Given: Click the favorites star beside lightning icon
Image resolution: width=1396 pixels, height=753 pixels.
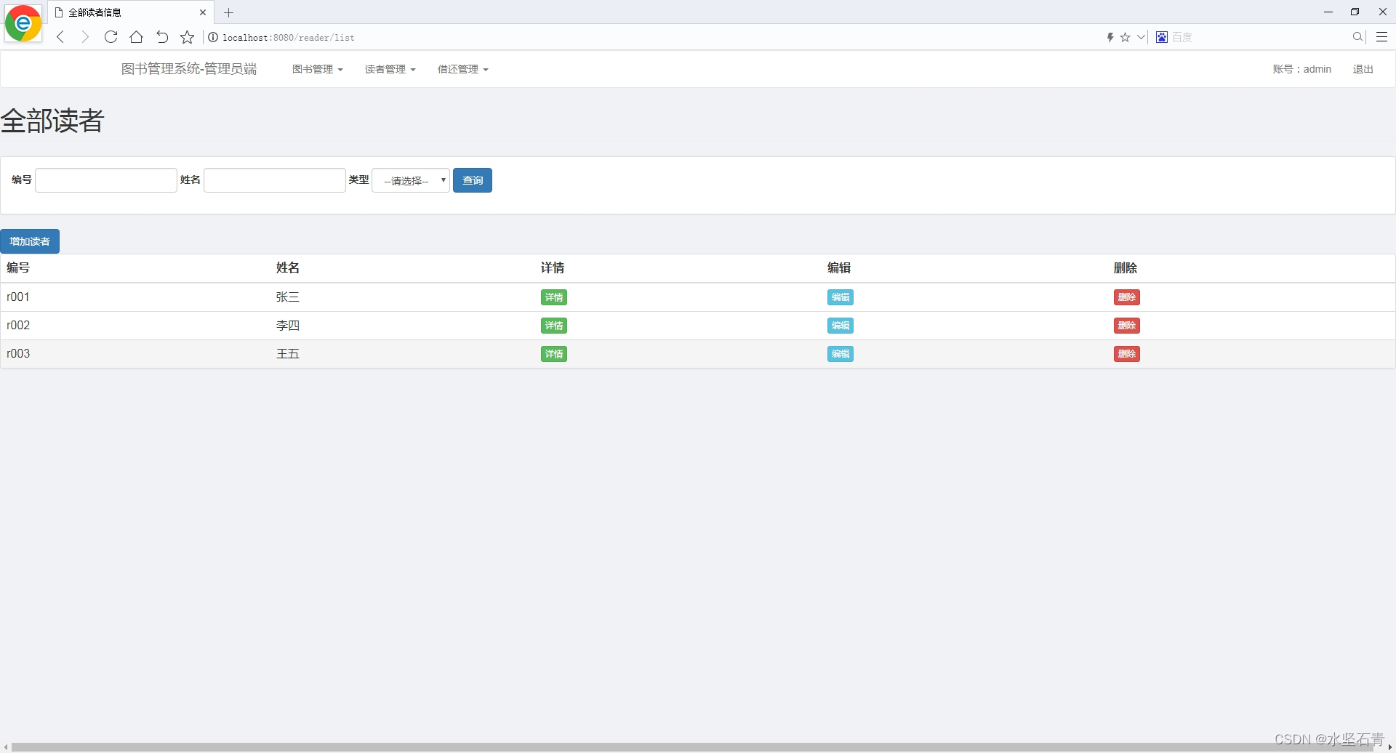Looking at the screenshot, I should pyautogui.click(x=1125, y=37).
